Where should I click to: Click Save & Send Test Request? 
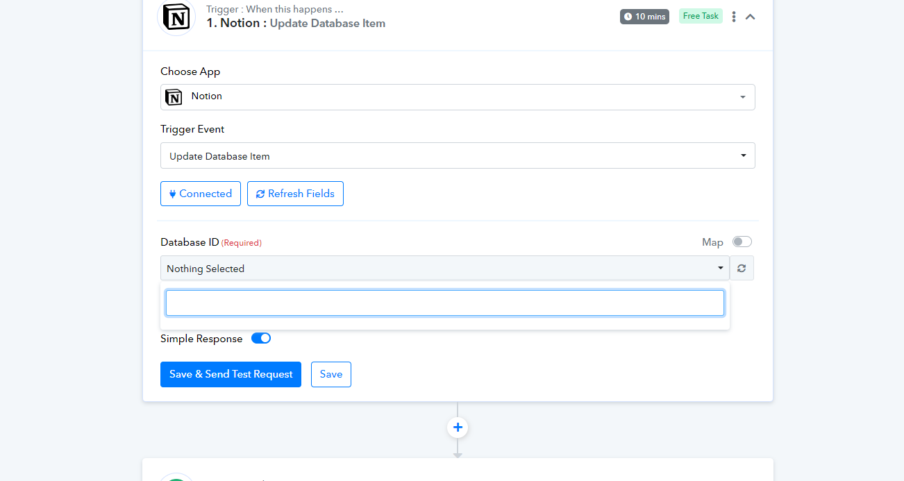tap(231, 374)
